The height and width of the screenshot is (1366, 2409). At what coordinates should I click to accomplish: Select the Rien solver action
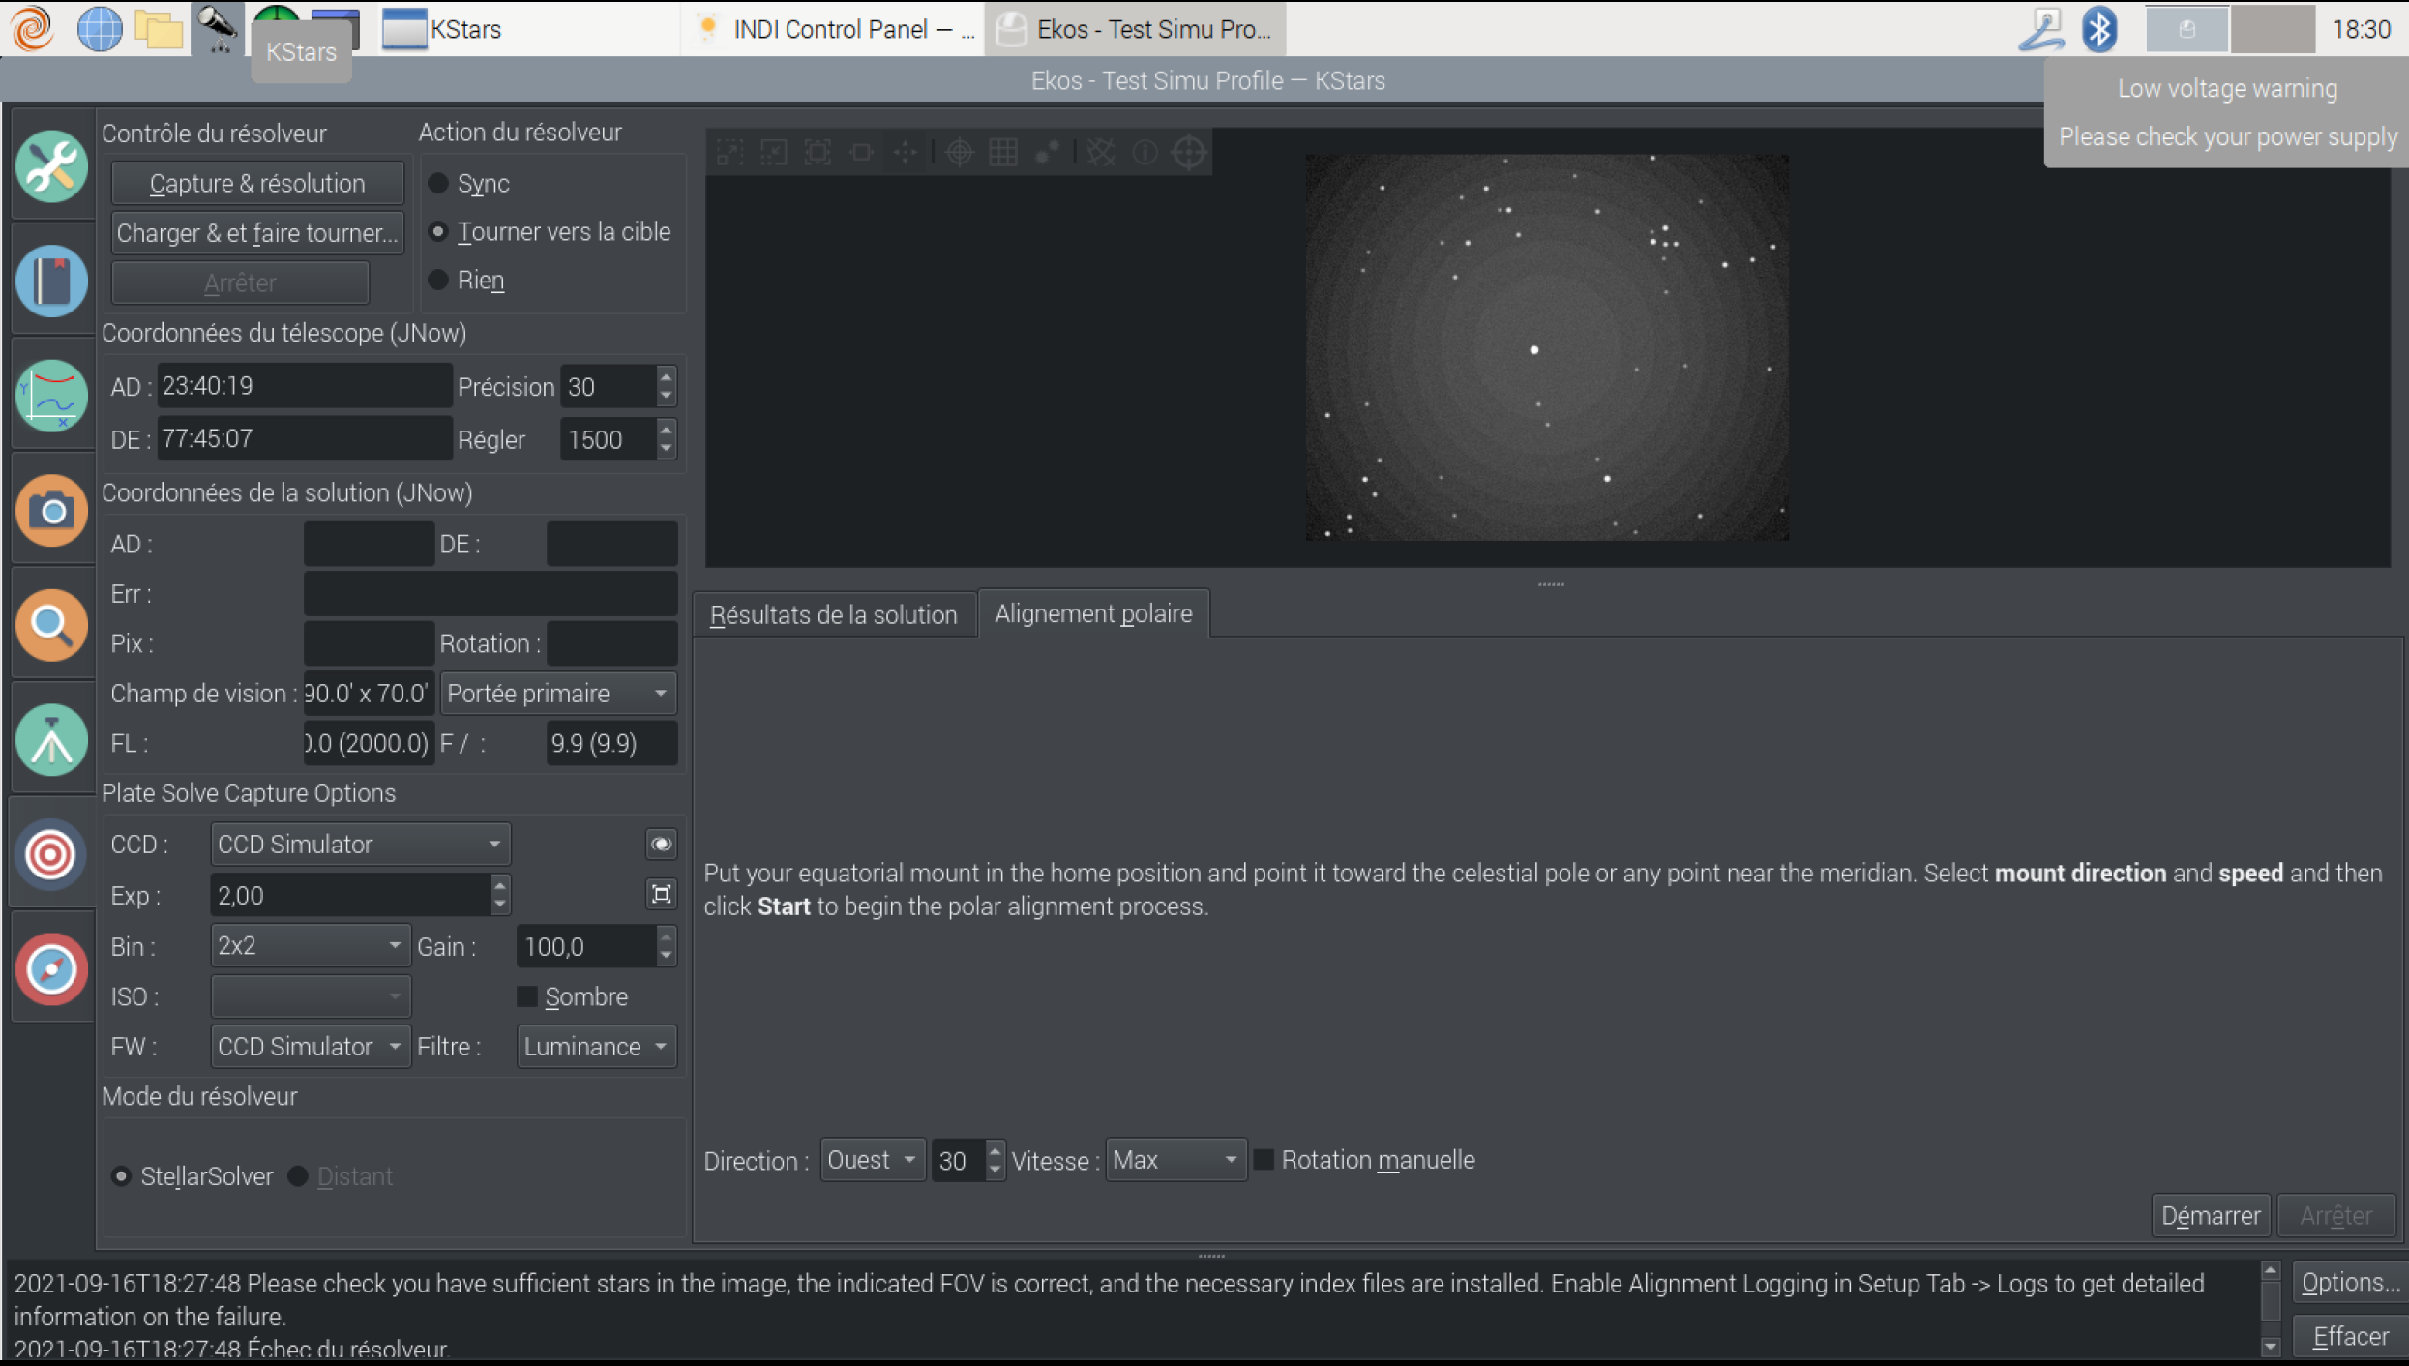439,281
